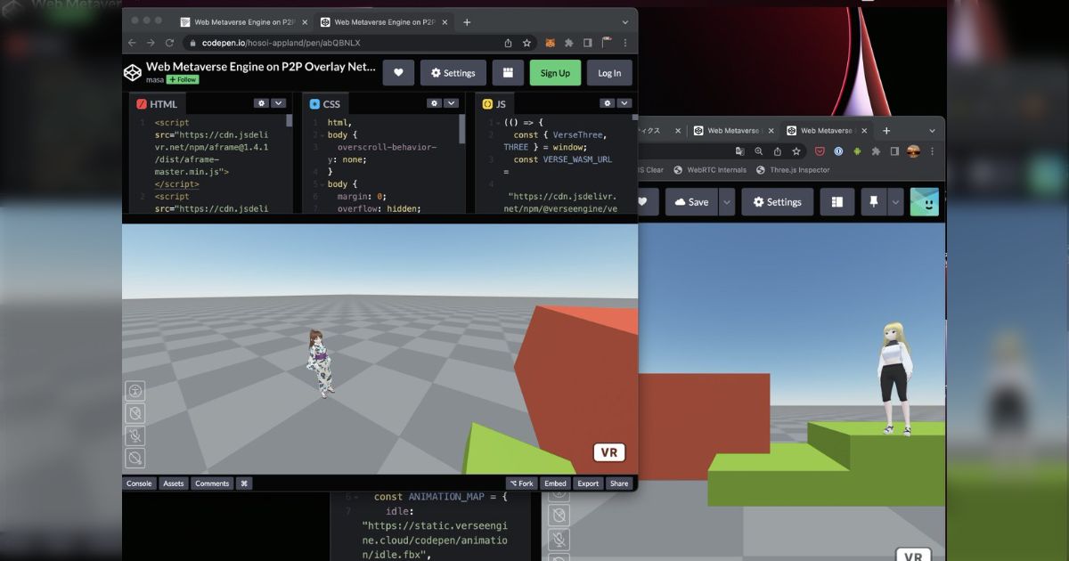Open the Console panel at the bottom

coord(139,483)
